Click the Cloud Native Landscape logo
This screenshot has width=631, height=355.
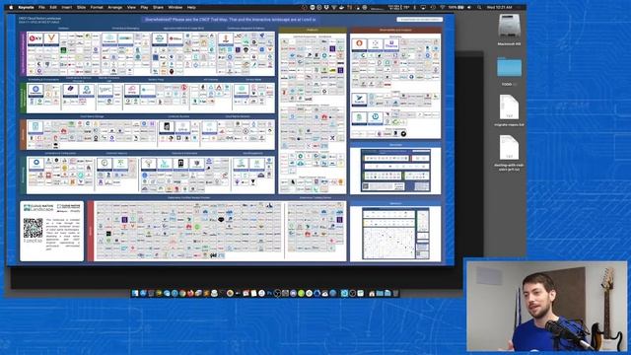click(x=38, y=208)
